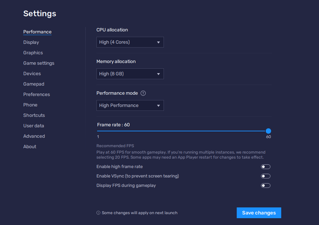Viewport: 319px width, 225px height.
Task: Toggle Display FPS during gameplay
Action: [265, 186]
